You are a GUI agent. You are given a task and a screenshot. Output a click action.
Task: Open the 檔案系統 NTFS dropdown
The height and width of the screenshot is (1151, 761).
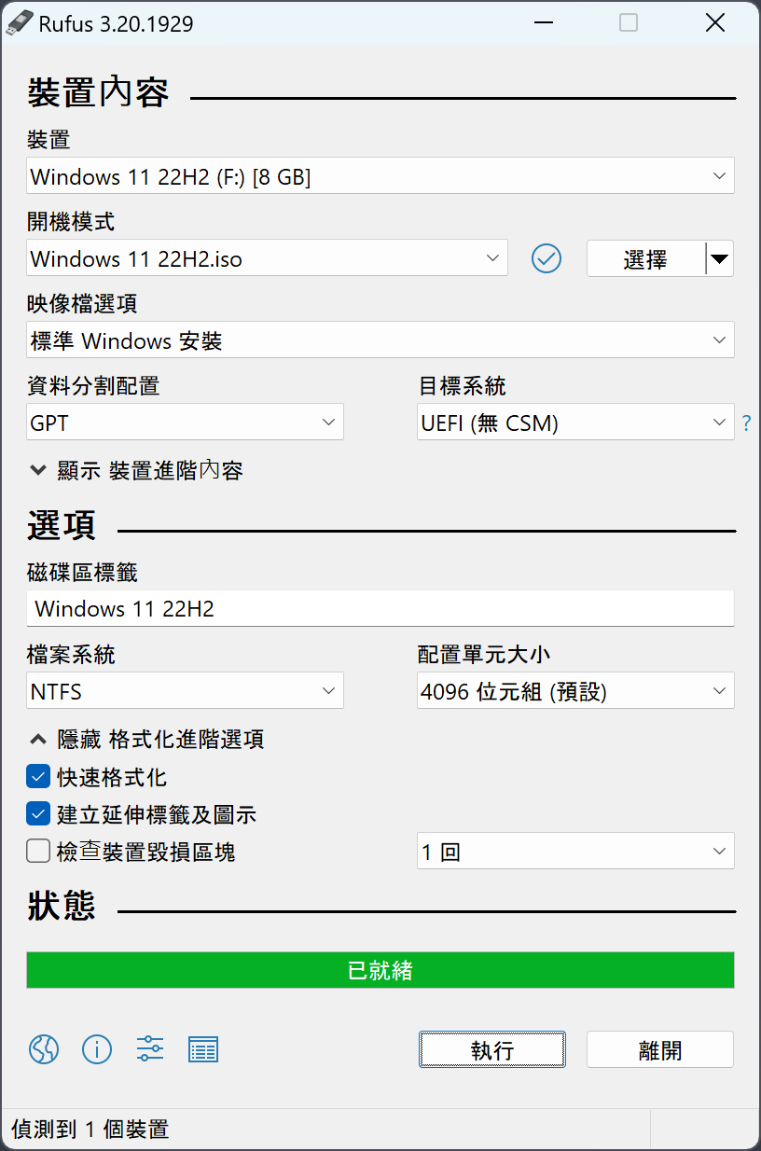(186, 691)
